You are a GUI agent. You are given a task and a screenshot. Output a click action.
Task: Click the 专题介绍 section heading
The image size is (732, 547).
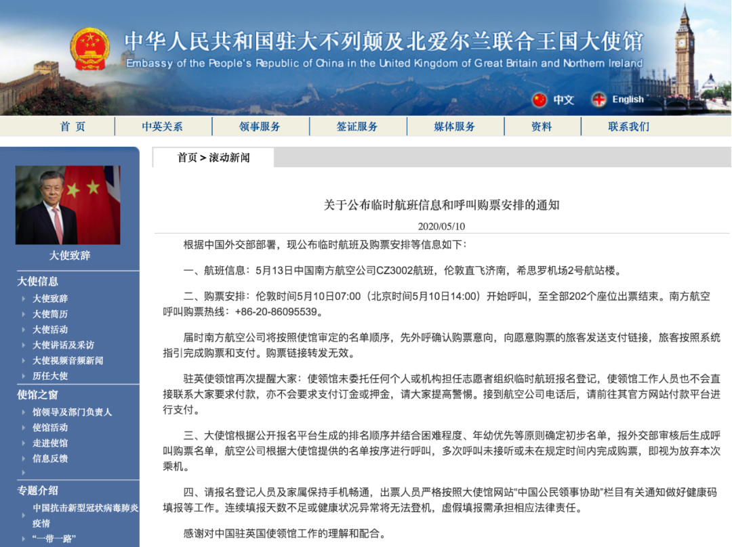pos(37,490)
